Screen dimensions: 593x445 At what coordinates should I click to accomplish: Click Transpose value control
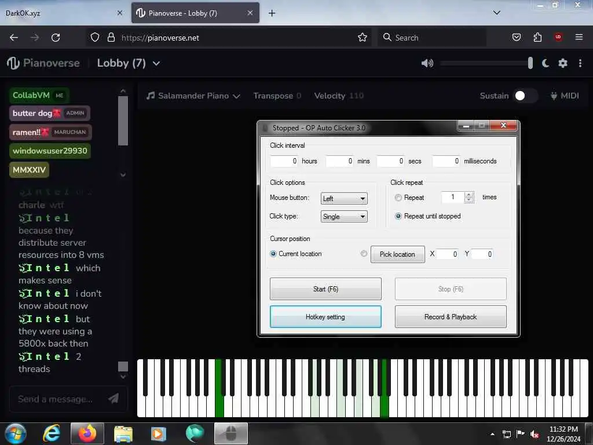point(277,96)
